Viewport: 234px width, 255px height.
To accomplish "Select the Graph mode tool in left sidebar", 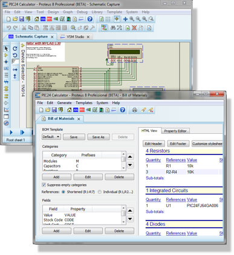I will pyautogui.click(x=6, y=110).
